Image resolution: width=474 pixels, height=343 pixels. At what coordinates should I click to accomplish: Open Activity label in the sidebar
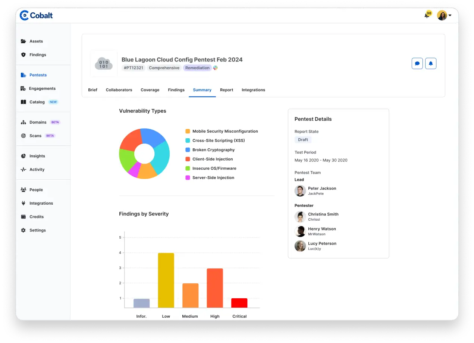[x=37, y=169]
